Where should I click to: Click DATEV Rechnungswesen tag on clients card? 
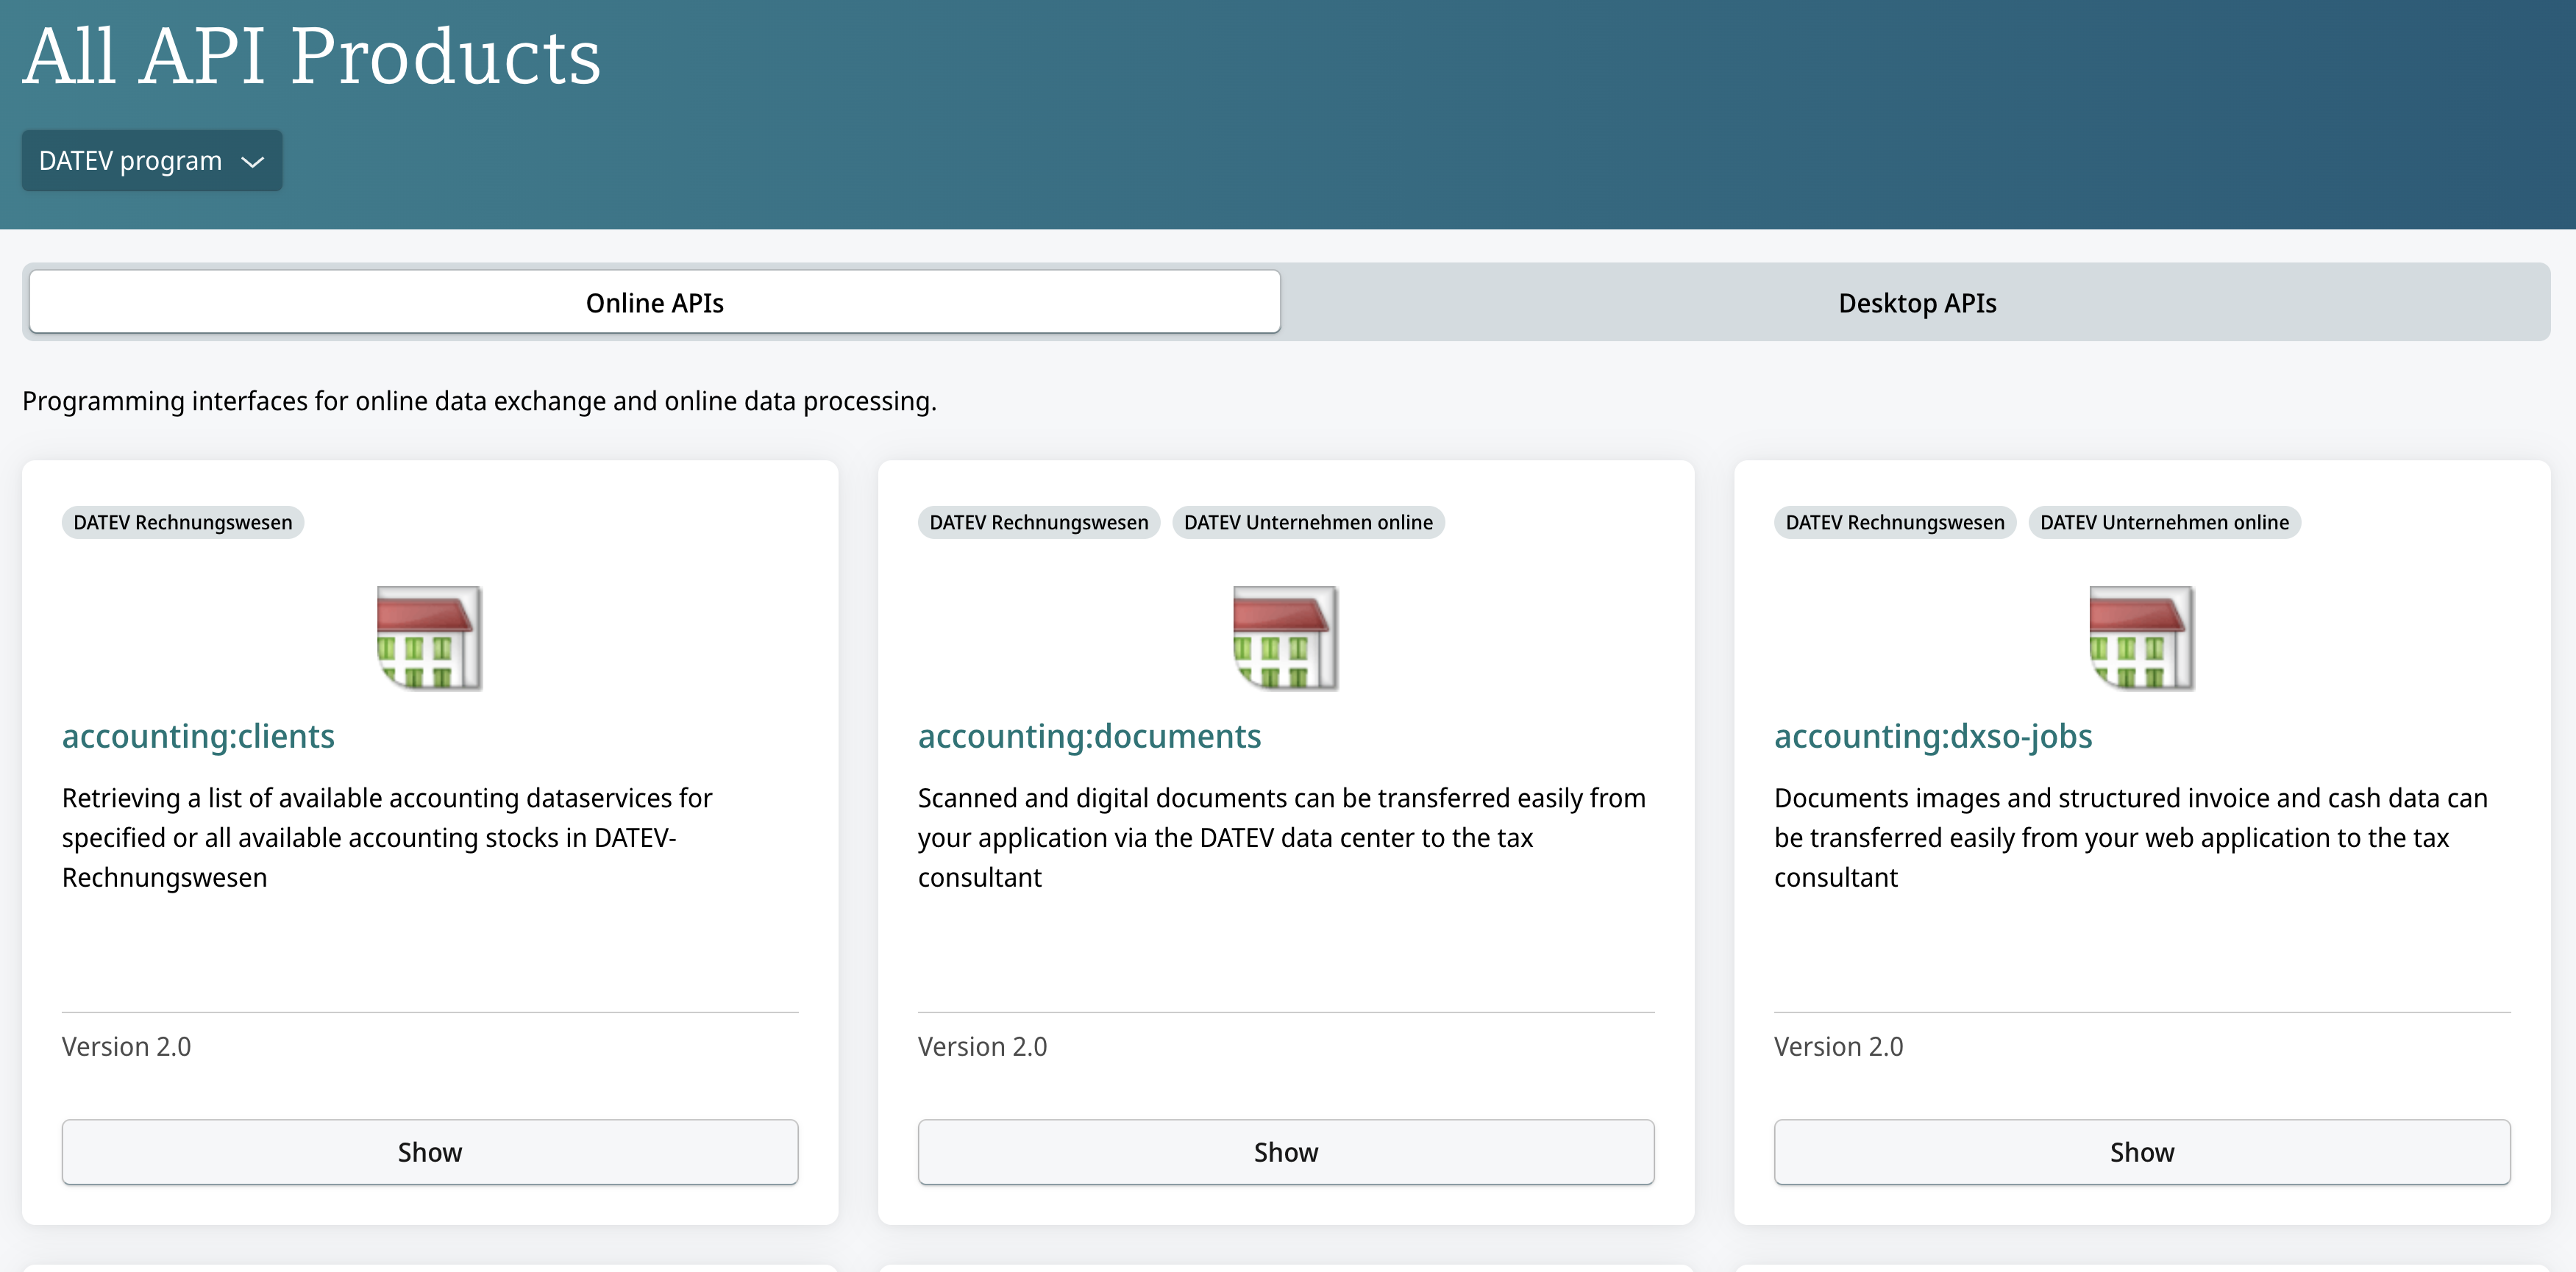click(183, 523)
